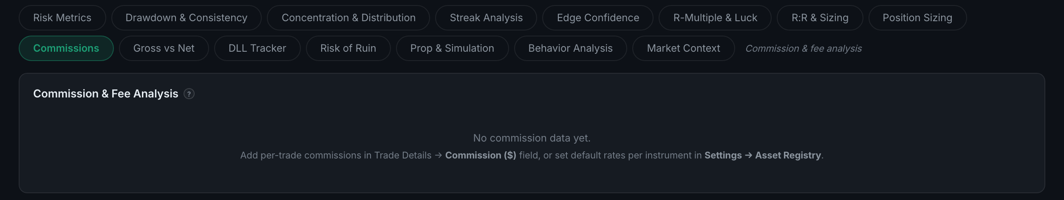This screenshot has height=200, width=1064.
Task: Open the Behavior Analysis tab
Action: click(x=571, y=48)
